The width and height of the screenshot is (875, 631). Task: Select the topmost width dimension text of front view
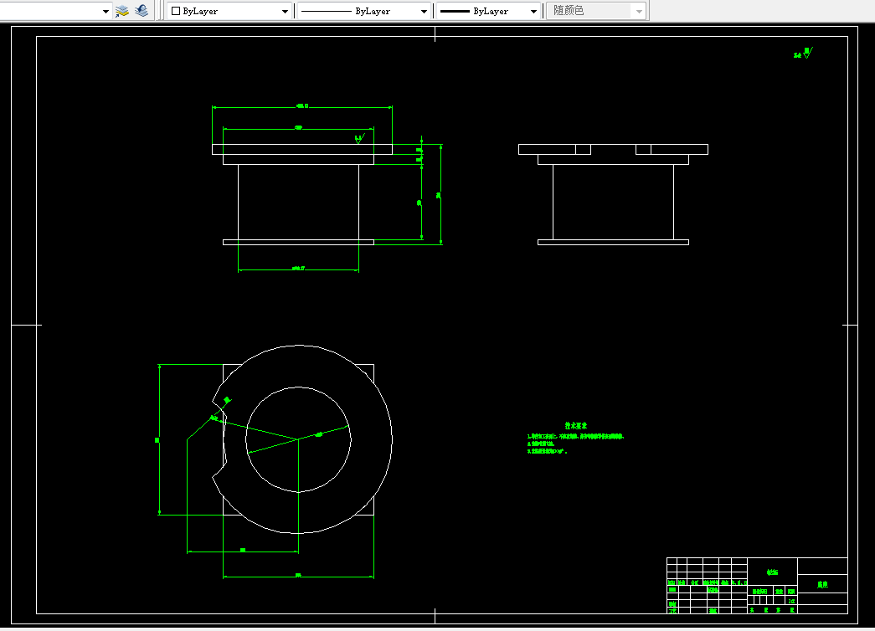pos(302,105)
